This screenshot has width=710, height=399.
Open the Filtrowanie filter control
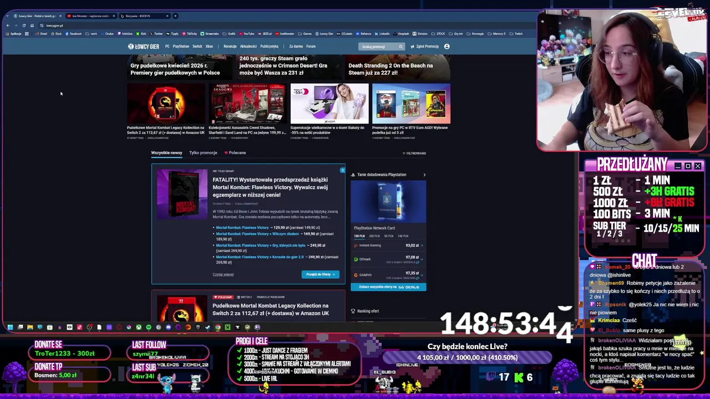coord(414,153)
